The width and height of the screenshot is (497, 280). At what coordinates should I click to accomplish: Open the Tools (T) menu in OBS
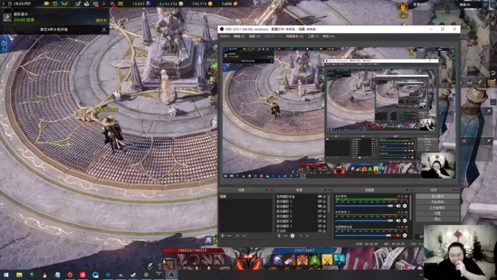coord(313,36)
